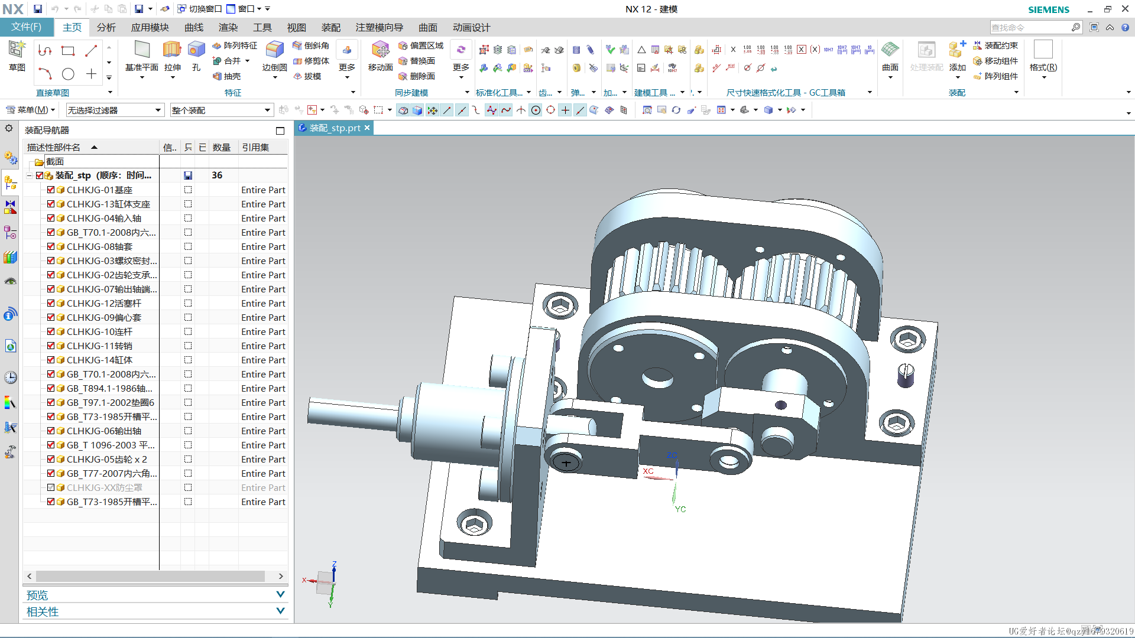Open Assembly Constraints (装配约束)
This screenshot has height=638, width=1135.
[996, 45]
